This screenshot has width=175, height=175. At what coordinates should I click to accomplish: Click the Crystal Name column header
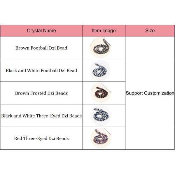[41, 31]
